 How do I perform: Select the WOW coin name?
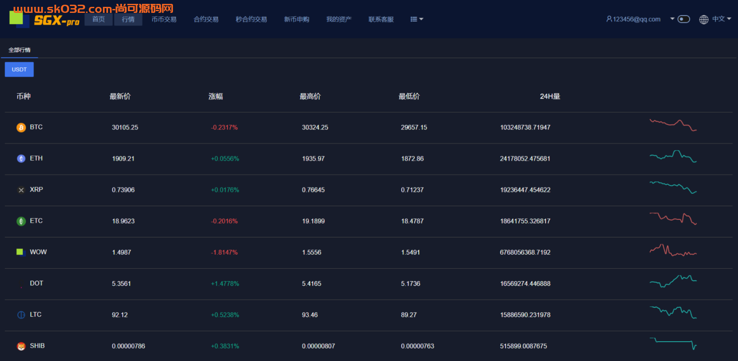tap(38, 252)
